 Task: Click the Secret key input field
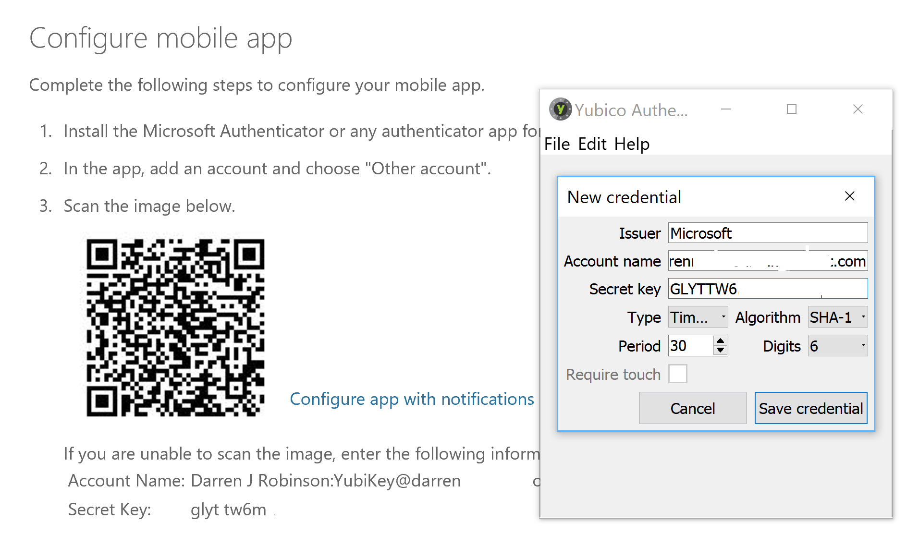pos(768,289)
